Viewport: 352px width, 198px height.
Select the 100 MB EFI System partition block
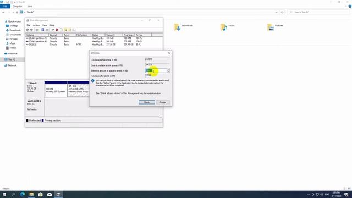(56, 89)
